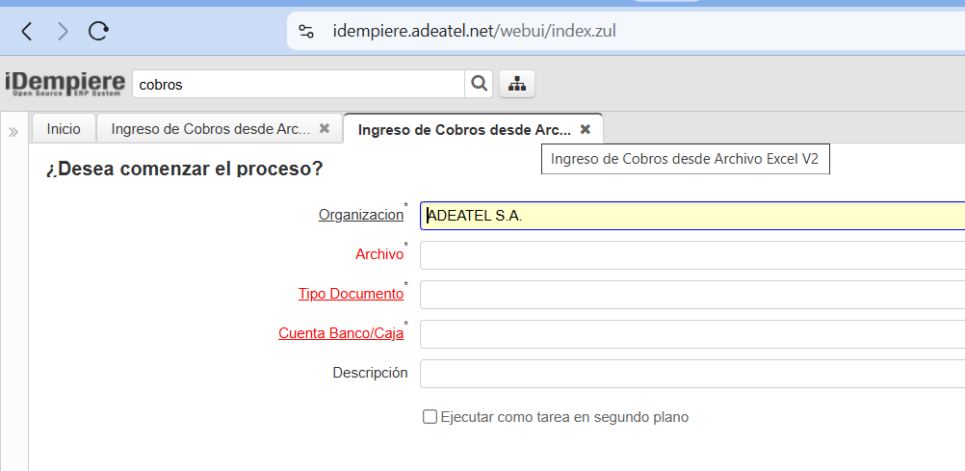Click the browser address bar URL
Screen dimensions: 965x471
click(x=474, y=31)
